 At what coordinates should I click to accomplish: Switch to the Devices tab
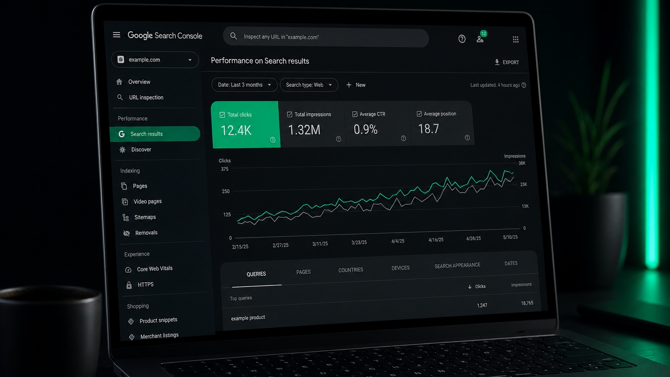pyautogui.click(x=400, y=268)
